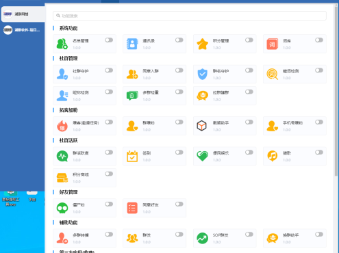Screen dimensions: 339x253
Task: Click the green skull 僵尸粉 icon
Action: tap(62, 208)
